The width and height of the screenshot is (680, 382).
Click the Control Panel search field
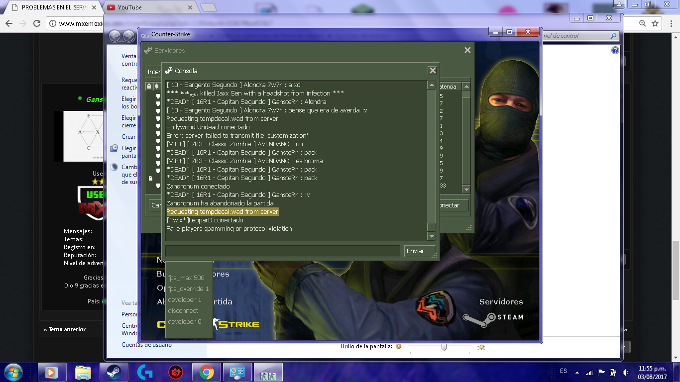579,36
